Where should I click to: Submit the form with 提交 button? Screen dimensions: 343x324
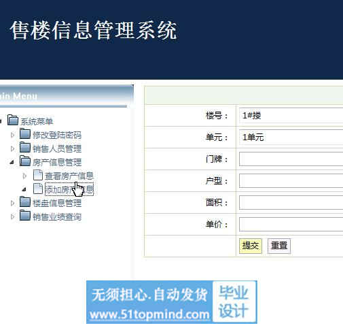pyautogui.click(x=251, y=246)
